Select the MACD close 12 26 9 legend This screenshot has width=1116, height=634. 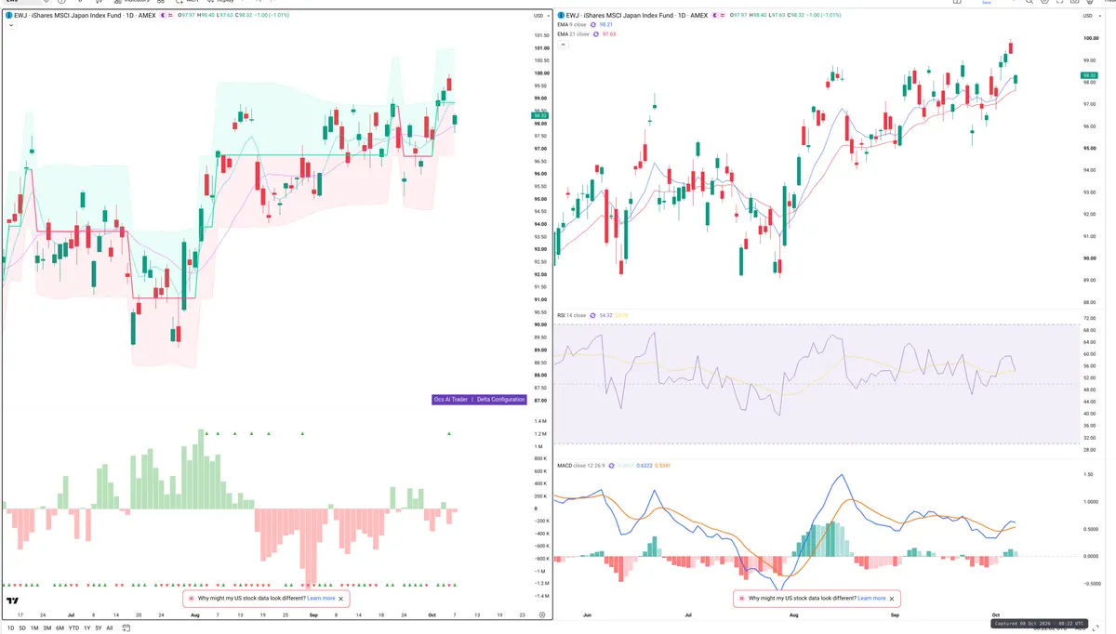click(581, 466)
